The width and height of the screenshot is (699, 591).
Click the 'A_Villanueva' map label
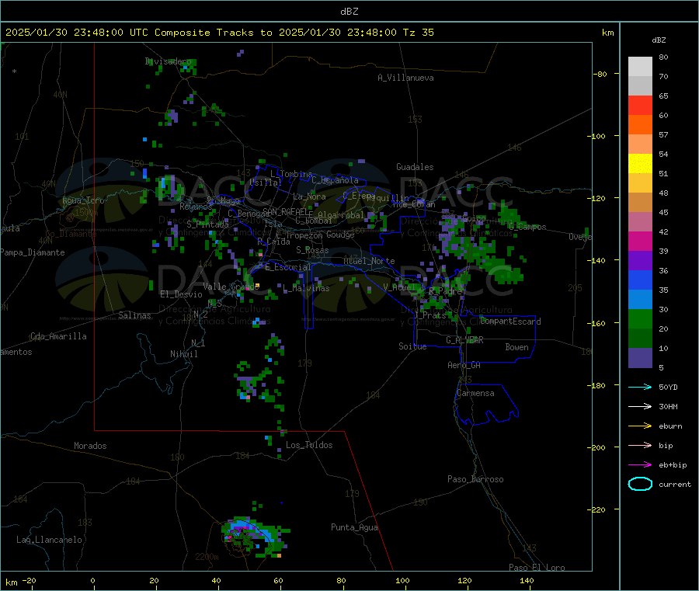click(x=405, y=78)
